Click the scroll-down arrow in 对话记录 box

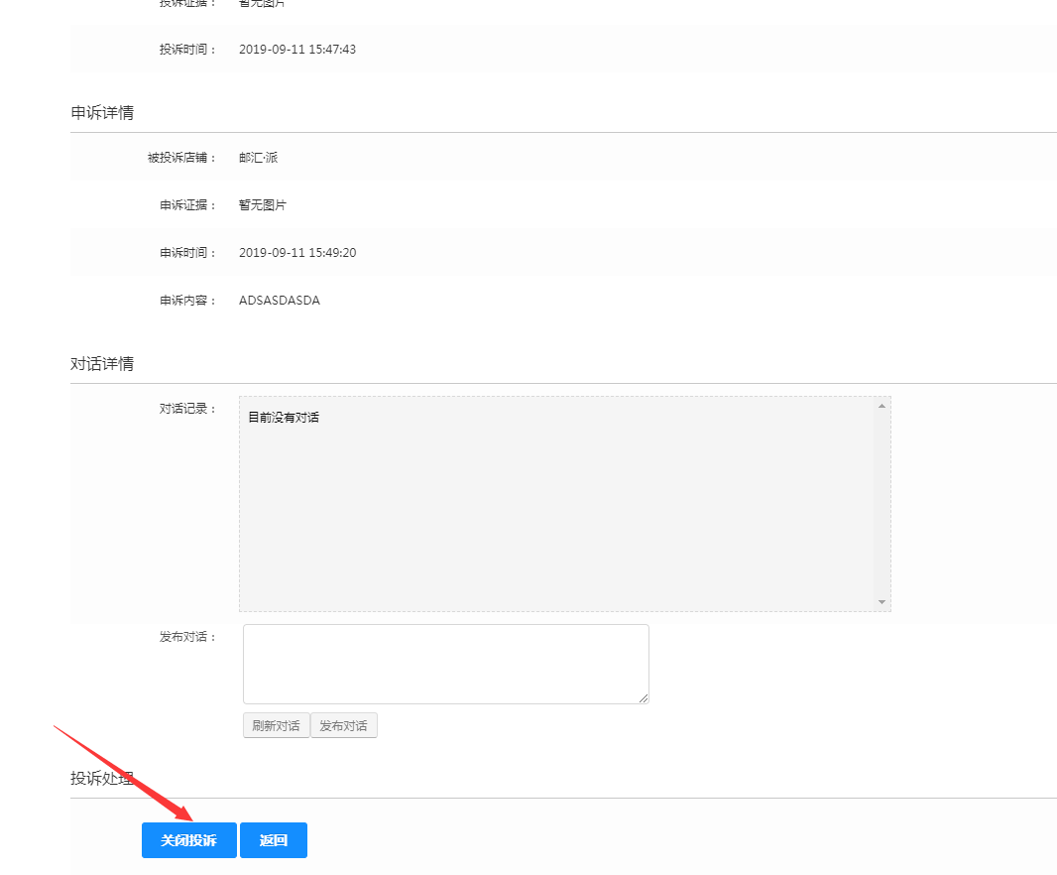coord(881,602)
